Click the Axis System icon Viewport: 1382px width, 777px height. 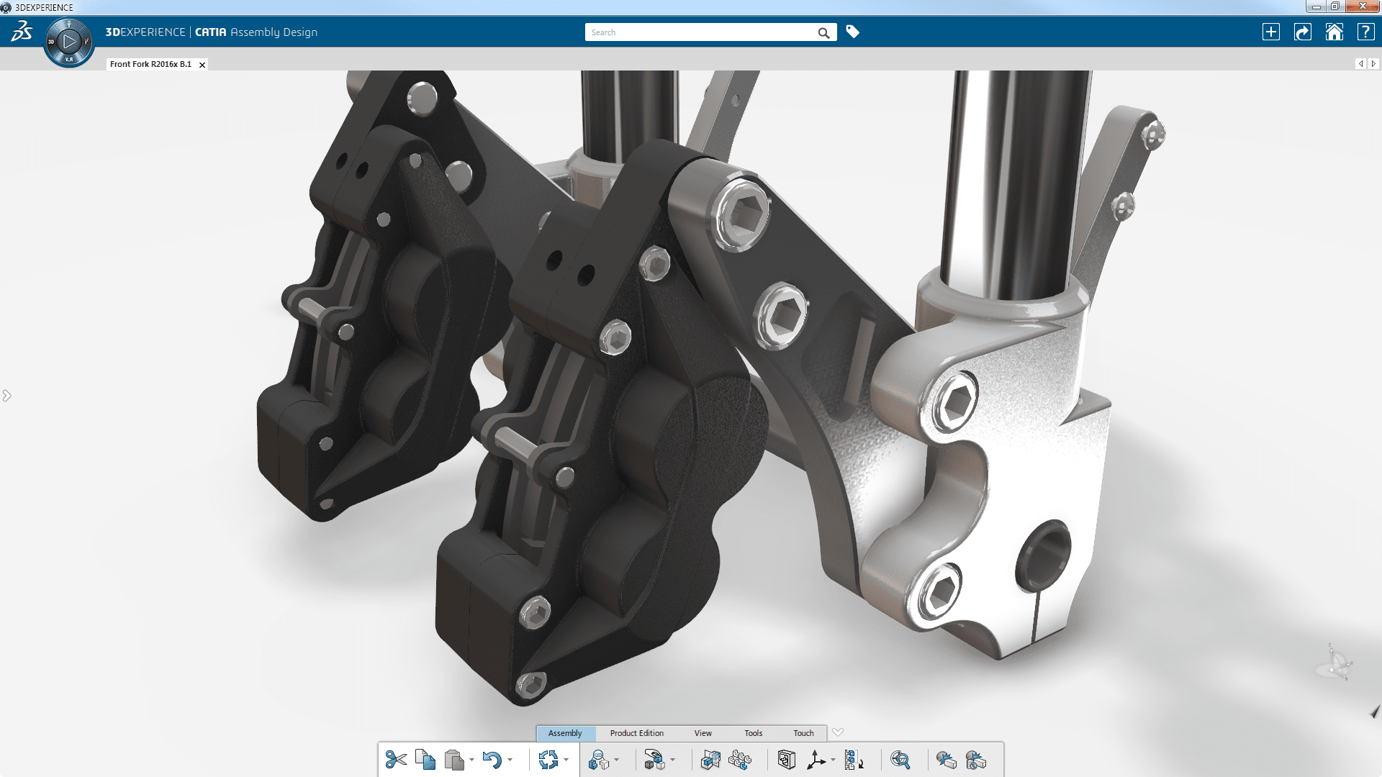coord(816,760)
